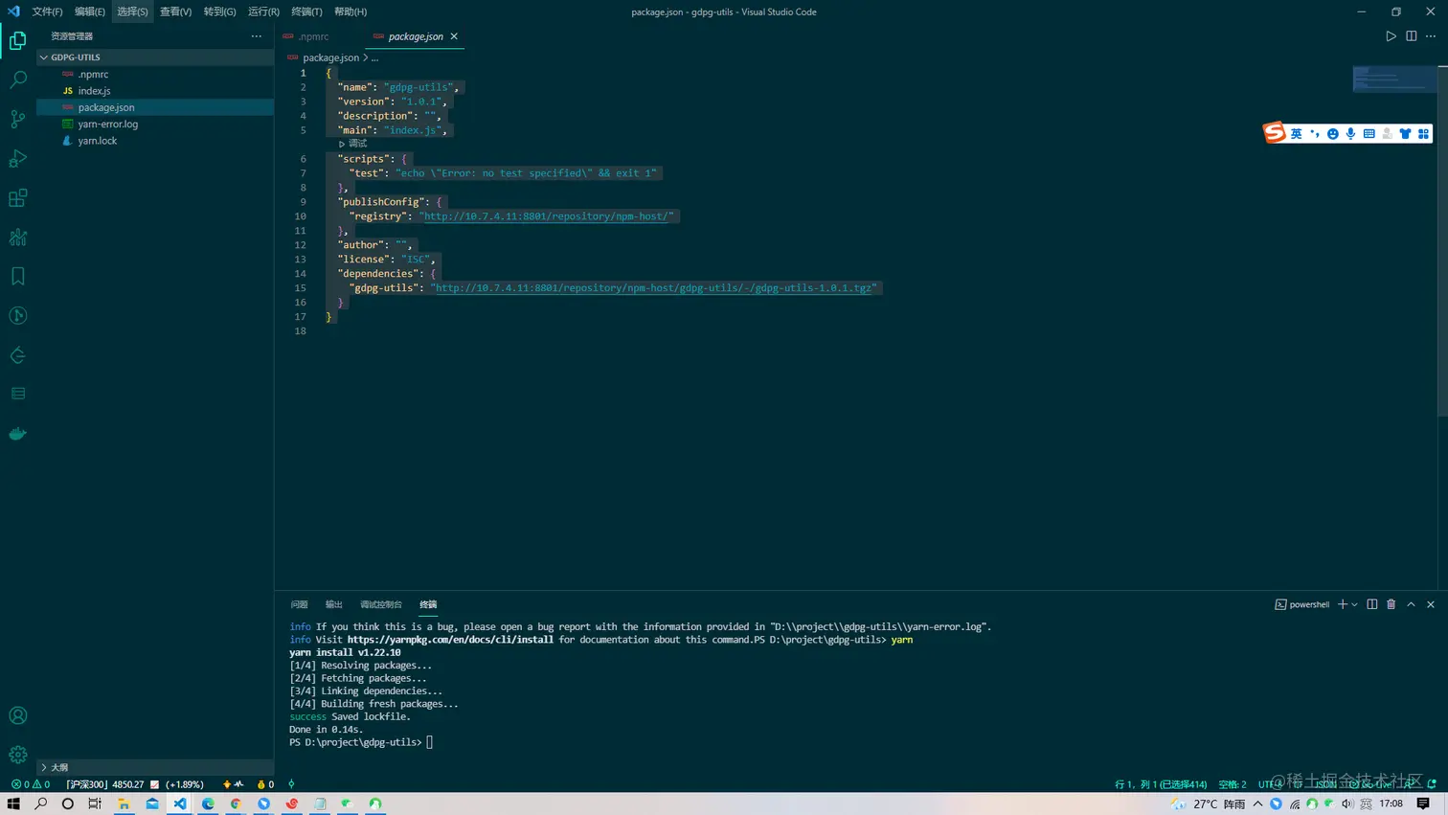The height and width of the screenshot is (815, 1448).
Task: Open the Accounts menu icon
Action: pyautogui.click(x=17, y=715)
